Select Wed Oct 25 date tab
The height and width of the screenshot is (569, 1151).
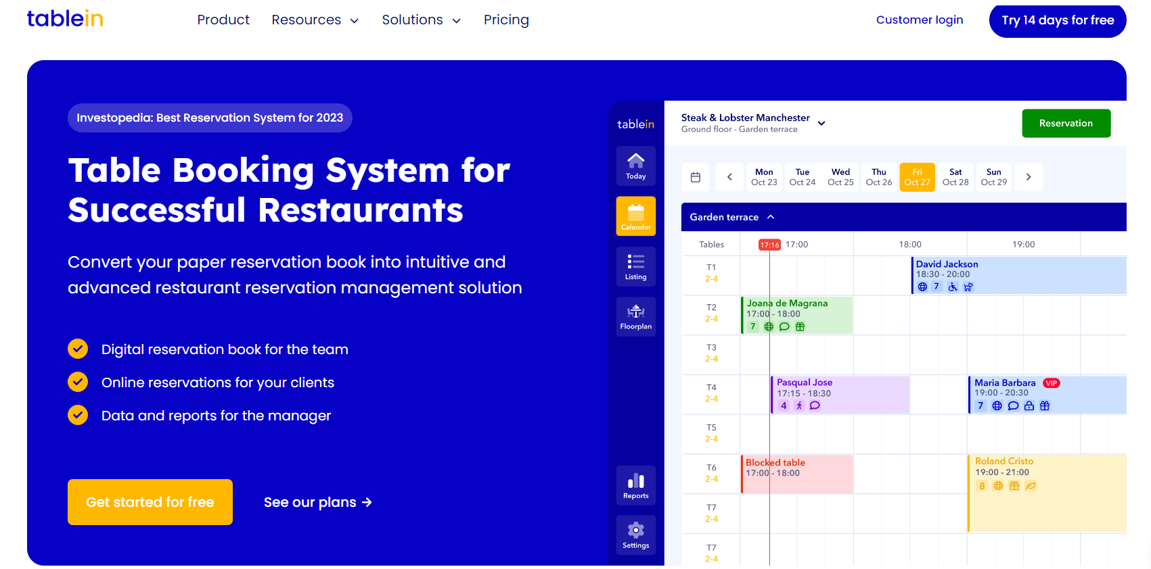pos(840,177)
